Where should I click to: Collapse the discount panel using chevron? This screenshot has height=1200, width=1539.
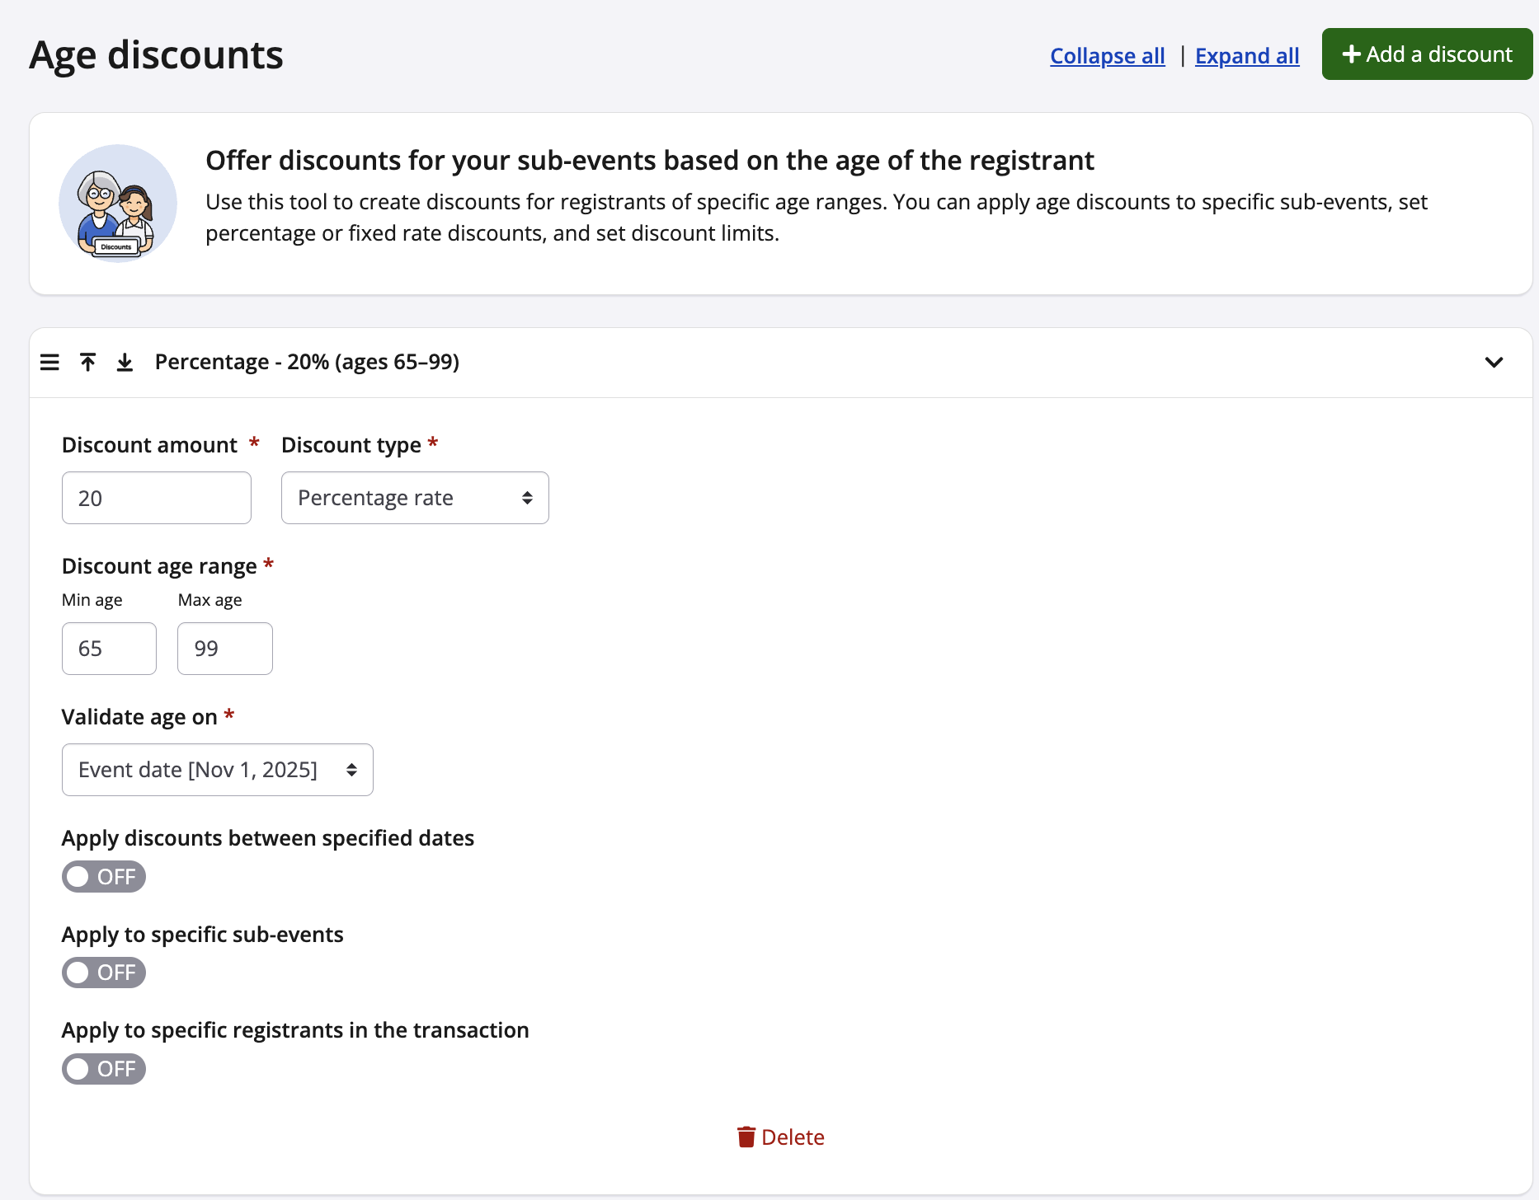coord(1494,363)
